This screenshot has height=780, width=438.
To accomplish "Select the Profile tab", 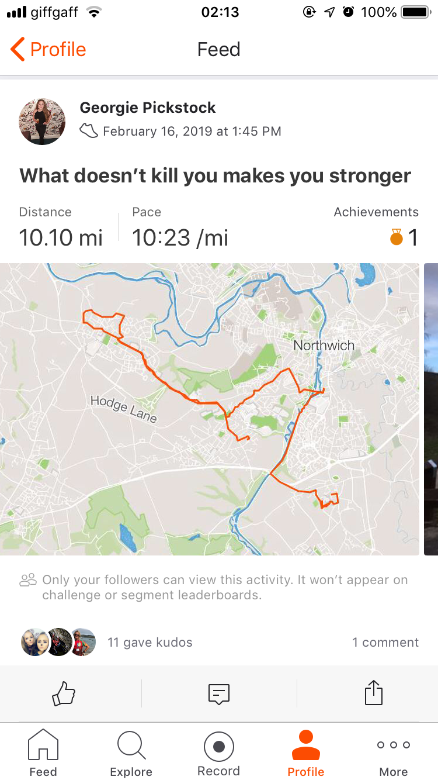I will click(305, 753).
